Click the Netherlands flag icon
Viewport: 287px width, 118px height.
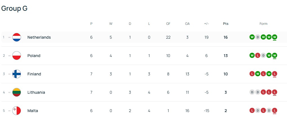[17, 37]
